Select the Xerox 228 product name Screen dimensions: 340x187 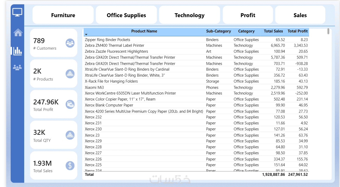(x=93, y=147)
